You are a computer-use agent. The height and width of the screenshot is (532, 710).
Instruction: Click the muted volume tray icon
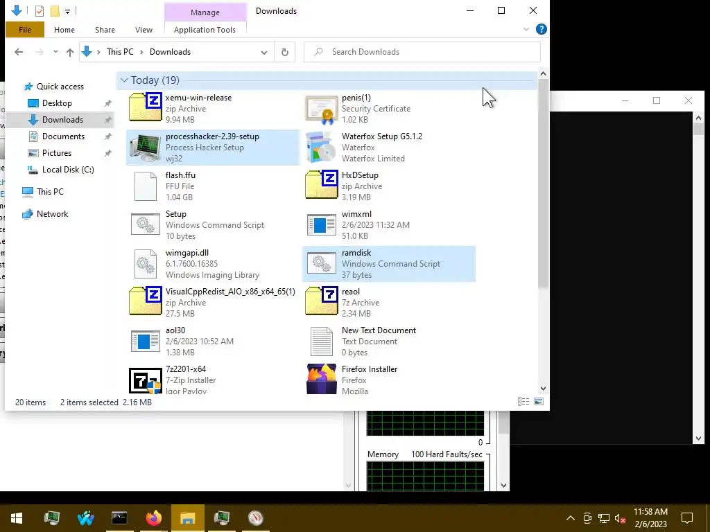620,518
